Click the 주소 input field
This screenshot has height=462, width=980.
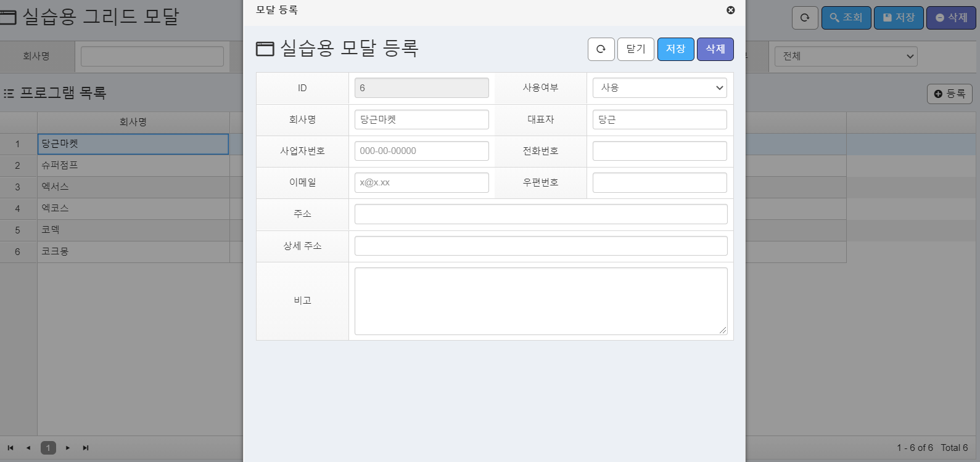[541, 214]
